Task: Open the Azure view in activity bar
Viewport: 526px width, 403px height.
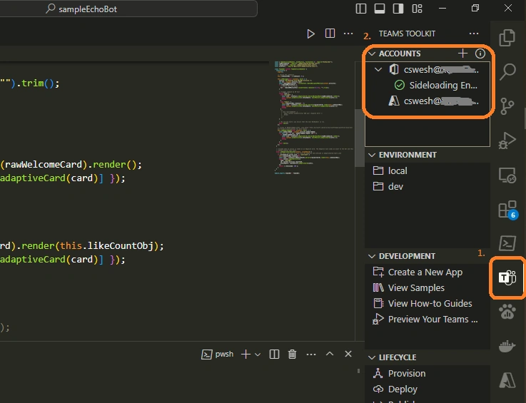Action: [x=507, y=381]
